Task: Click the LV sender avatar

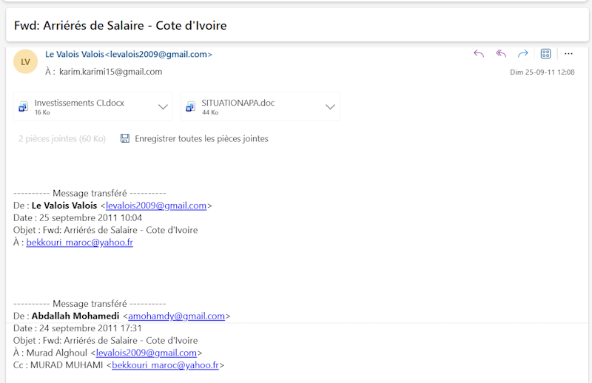Action: [25, 62]
